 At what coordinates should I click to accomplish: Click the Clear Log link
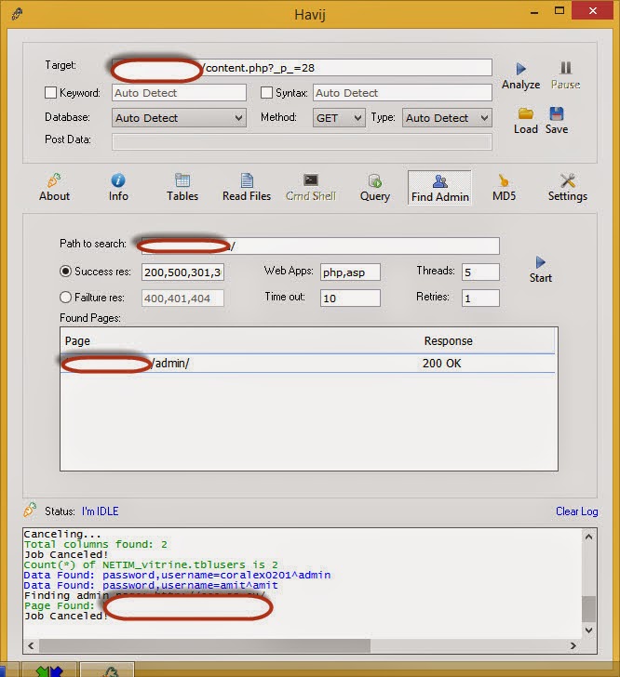(577, 511)
